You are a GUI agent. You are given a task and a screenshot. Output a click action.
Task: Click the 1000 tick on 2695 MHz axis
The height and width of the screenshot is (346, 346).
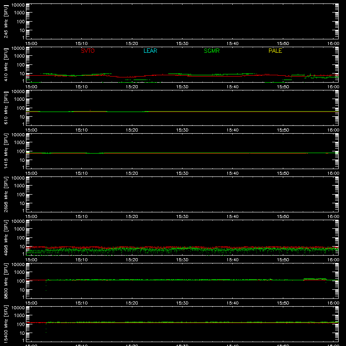click(x=19, y=186)
